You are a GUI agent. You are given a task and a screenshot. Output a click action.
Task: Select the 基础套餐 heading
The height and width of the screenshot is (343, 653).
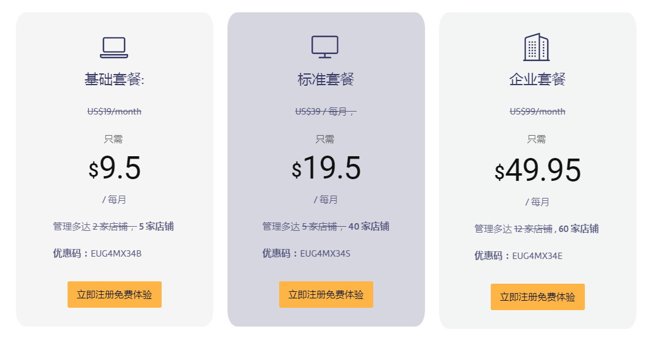tap(115, 79)
